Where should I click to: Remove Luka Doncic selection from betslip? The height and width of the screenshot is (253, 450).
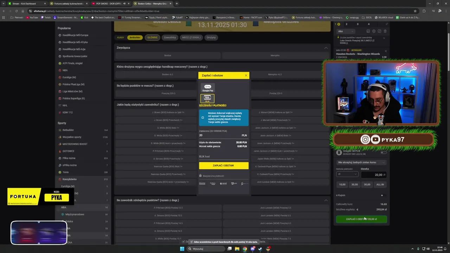pos(384,38)
